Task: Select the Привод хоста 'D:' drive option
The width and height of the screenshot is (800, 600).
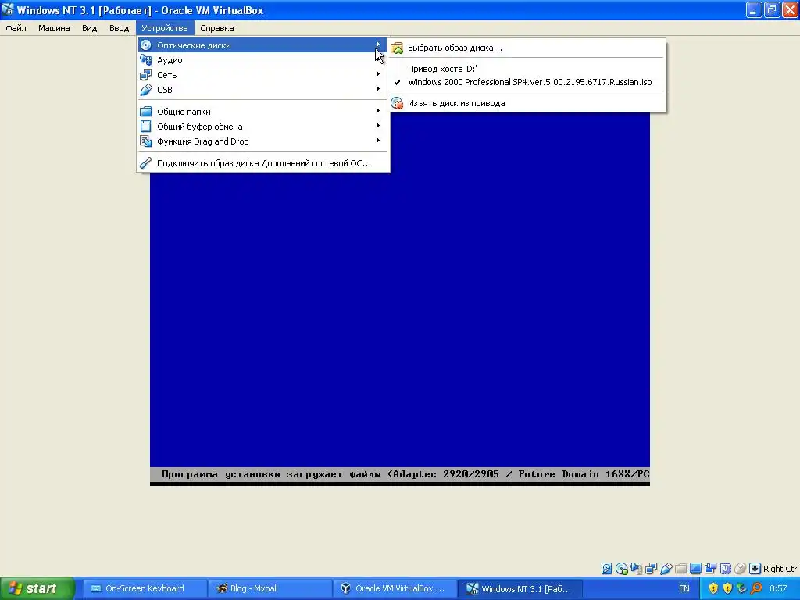Action: pos(527,69)
